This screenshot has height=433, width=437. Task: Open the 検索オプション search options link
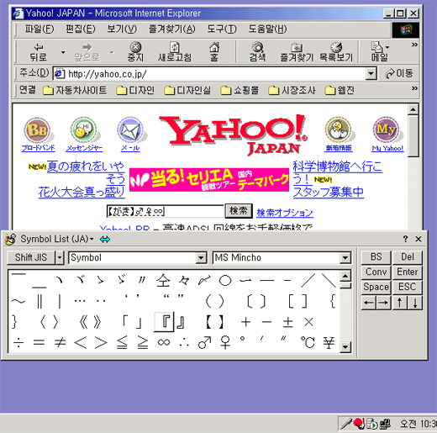tap(285, 213)
